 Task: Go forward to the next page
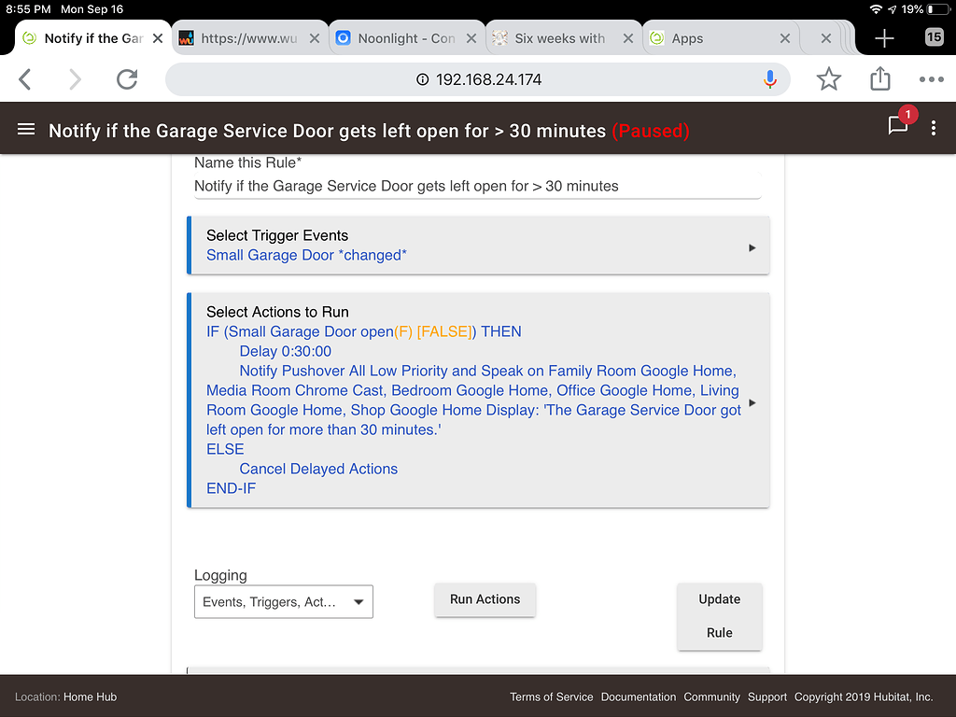pyautogui.click(x=75, y=79)
